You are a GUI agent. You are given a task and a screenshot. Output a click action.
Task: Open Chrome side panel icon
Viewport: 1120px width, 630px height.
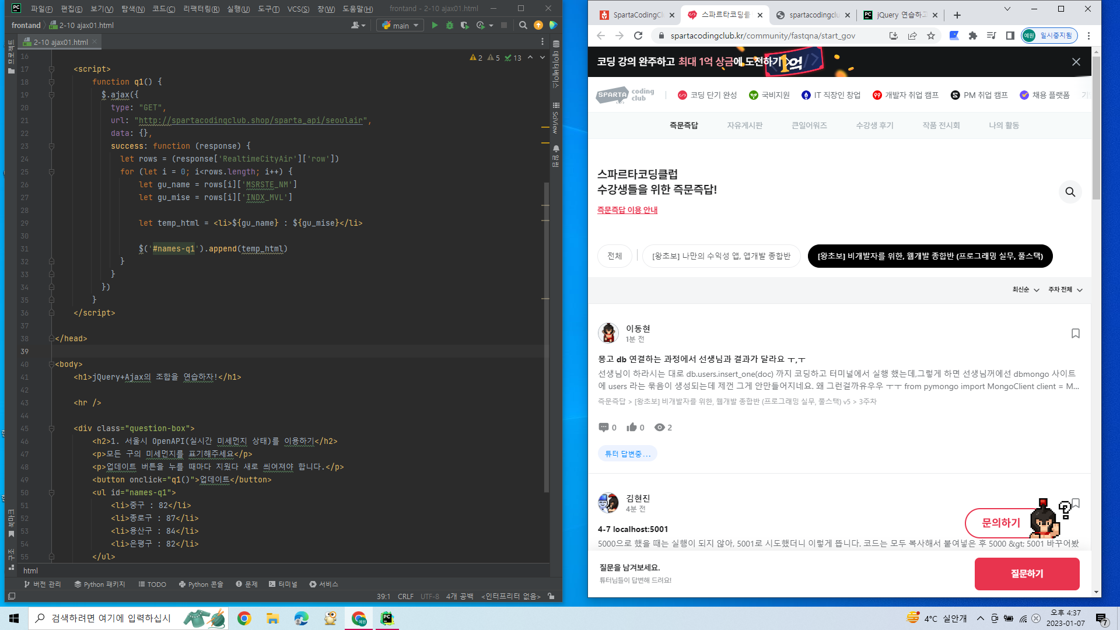point(1010,36)
